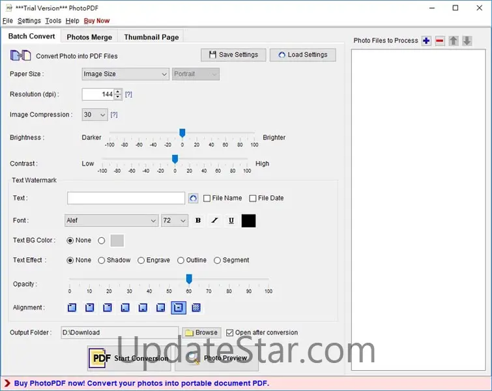Screen dimensions: 492x391
Task: Pick watermark font color black swatch
Action: 248,221
